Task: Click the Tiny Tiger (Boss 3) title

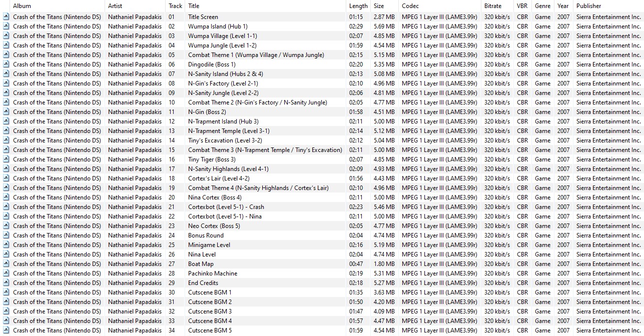Action: pyautogui.click(x=212, y=159)
